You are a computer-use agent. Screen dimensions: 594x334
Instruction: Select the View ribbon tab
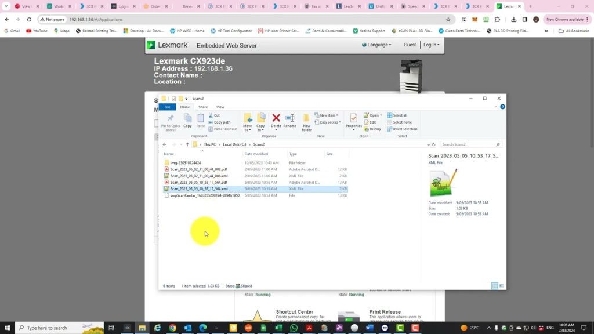[220, 107]
